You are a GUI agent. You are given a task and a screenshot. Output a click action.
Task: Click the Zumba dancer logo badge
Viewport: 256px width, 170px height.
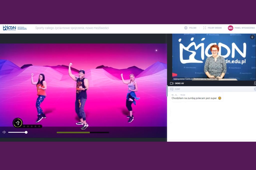[x=17, y=123]
